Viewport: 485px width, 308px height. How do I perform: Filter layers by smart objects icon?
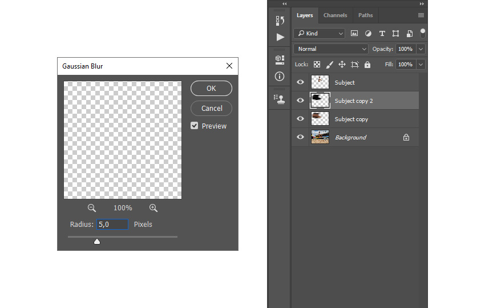pos(410,34)
